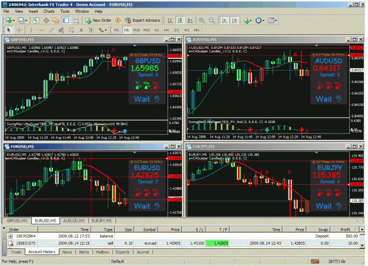Zoom out on the chart
Viewport: 368px width, 266px height.
(212, 21)
